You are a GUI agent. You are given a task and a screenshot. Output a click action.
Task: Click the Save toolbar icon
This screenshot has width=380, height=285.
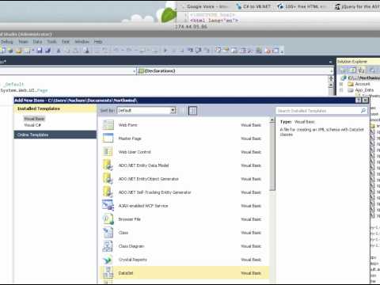40,50
